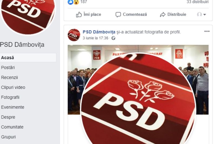Image resolution: width=216 pixels, height=144 pixels.
Task: Click the 33 distribuiri shares count
Action: 197,2
